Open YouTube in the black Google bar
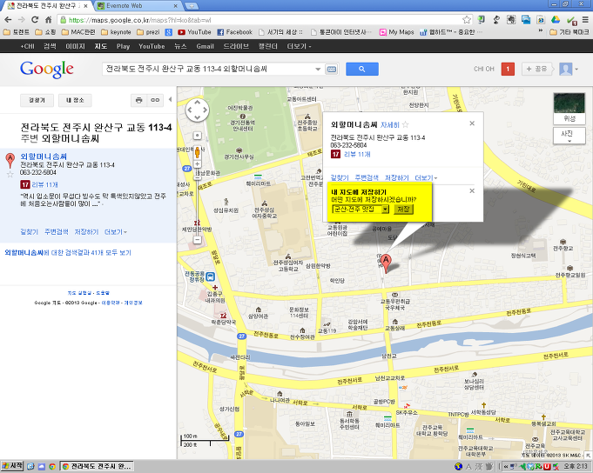The width and height of the screenshot is (593, 473). point(152,46)
